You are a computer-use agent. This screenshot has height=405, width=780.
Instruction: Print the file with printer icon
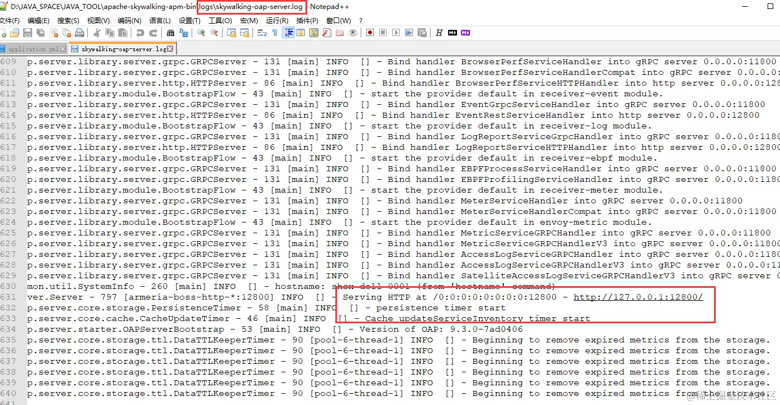pos(79,33)
